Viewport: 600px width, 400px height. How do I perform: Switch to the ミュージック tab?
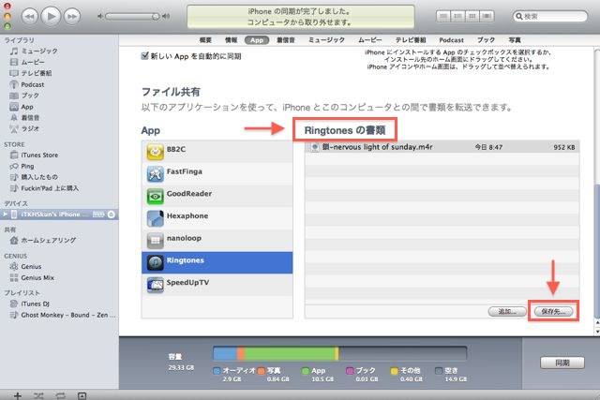326,40
